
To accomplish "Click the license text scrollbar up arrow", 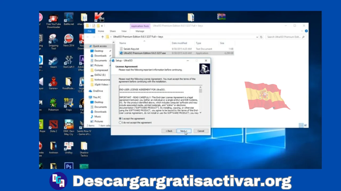I will coord(200,87).
